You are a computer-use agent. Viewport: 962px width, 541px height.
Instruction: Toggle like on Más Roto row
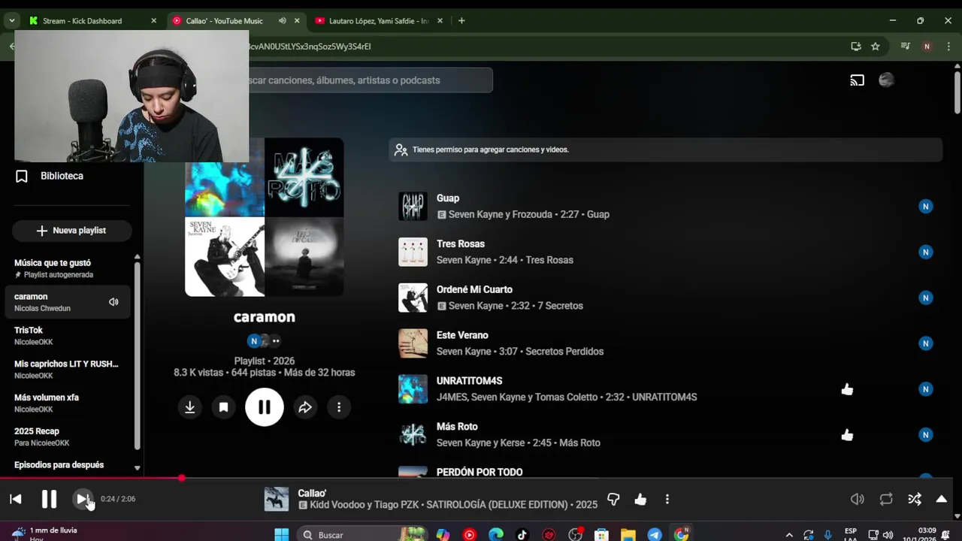[847, 435]
